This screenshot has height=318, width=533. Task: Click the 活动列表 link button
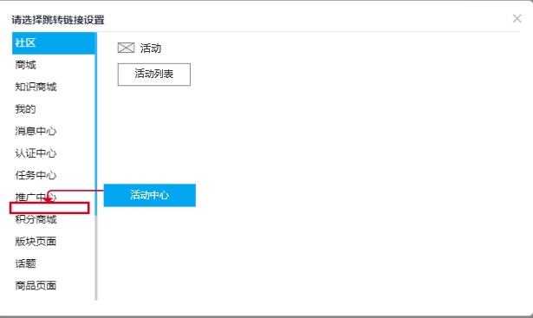pyautogui.click(x=154, y=75)
